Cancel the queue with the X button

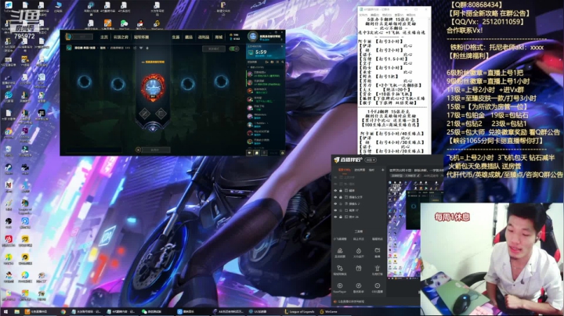(138, 149)
